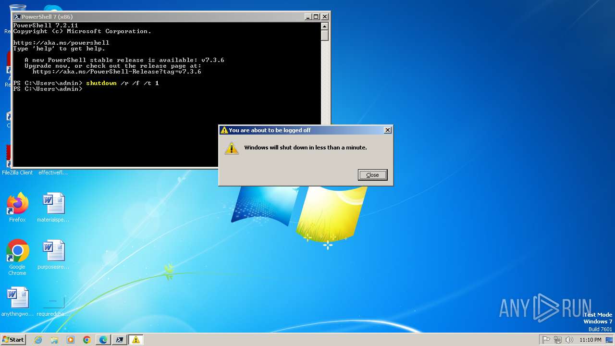The height and width of the screenshot is (346, 615).
Task: Select the anythingwo... Word document icon
Action: coord(17,302)
